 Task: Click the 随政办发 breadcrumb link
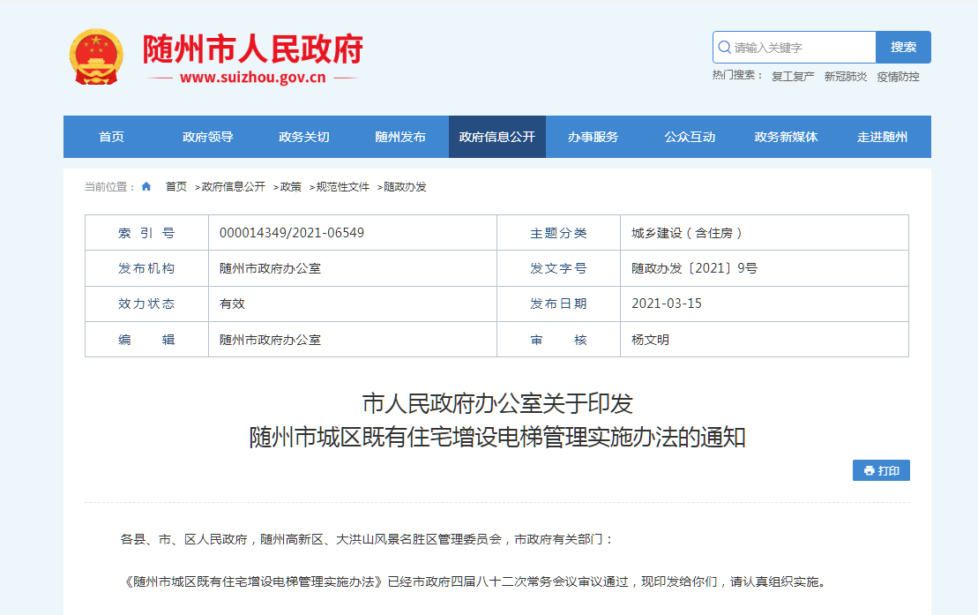[405, 187]
